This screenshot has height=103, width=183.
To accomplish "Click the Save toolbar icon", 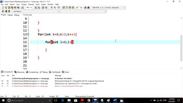I will tap(9, 7).
